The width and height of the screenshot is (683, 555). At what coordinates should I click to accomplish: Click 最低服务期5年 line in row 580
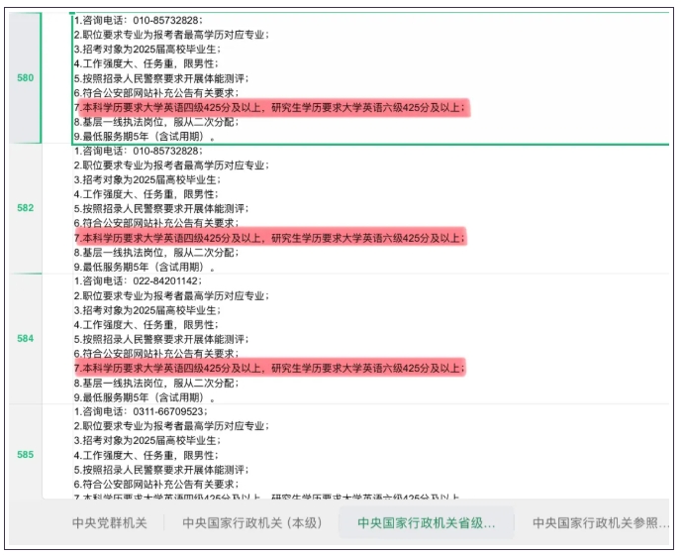click(144, 137)
